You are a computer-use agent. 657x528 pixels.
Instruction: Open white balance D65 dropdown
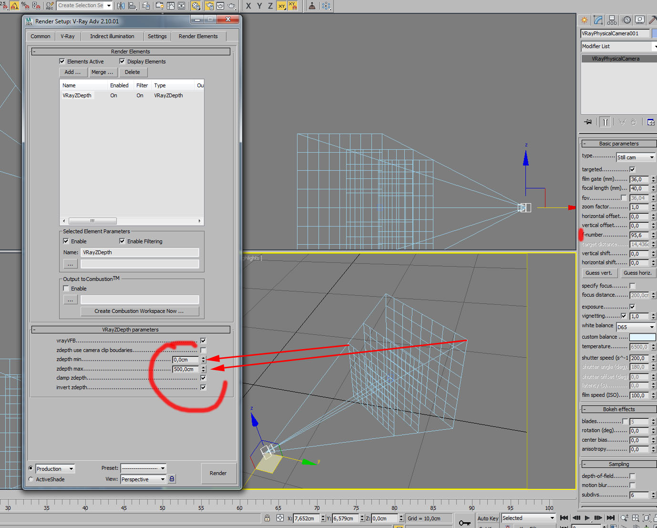(x=636, y=327)
